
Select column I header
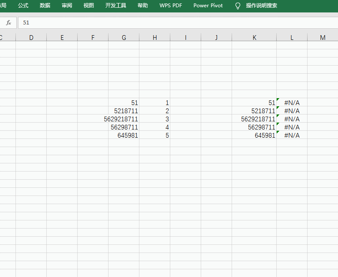(x=185, y=37)
